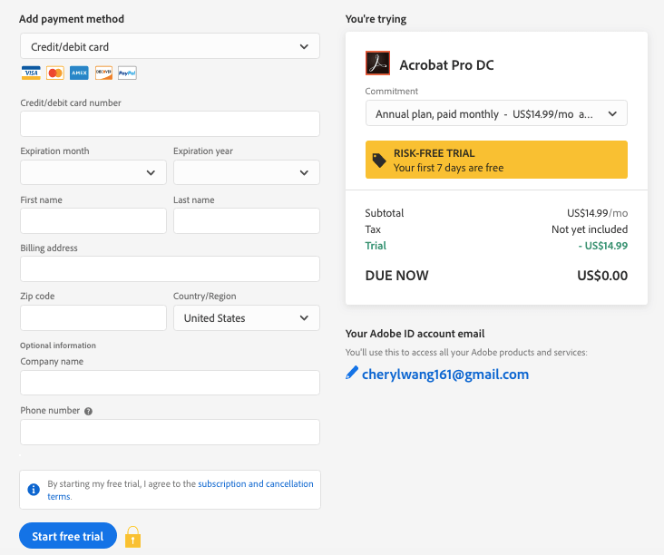Open the Country/Region United States dropdown
This screenshot has width=664, height=555.
coord(246,318)
